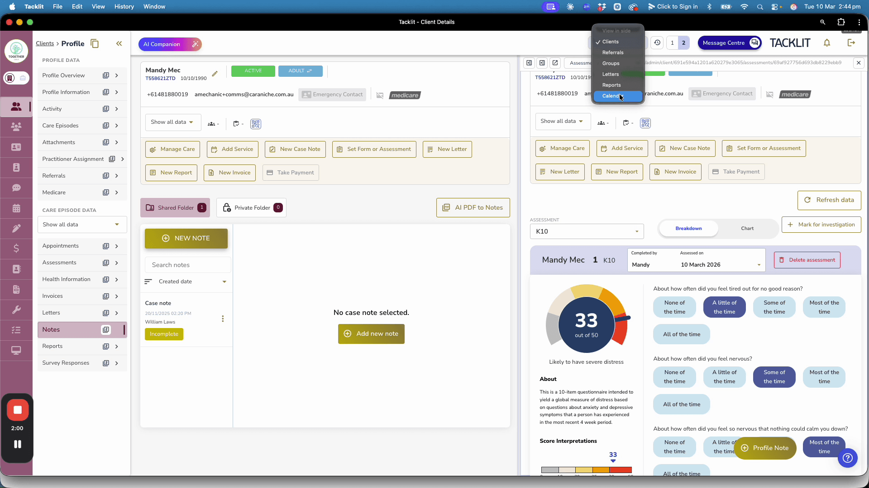Click the notification bell icon
Image resolution: width=869 pixels, height=488 pixels.
click(827, 43)
